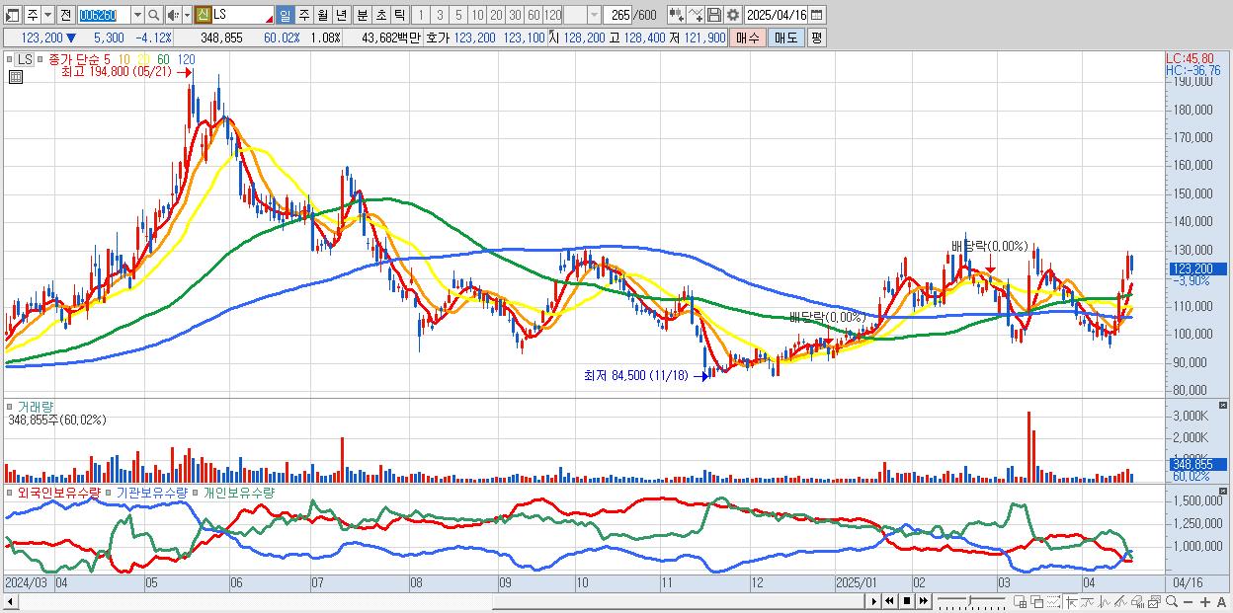Click the add line chart icon
The height and width of the screenshot is (613, 1233).
tap(696, 15)
